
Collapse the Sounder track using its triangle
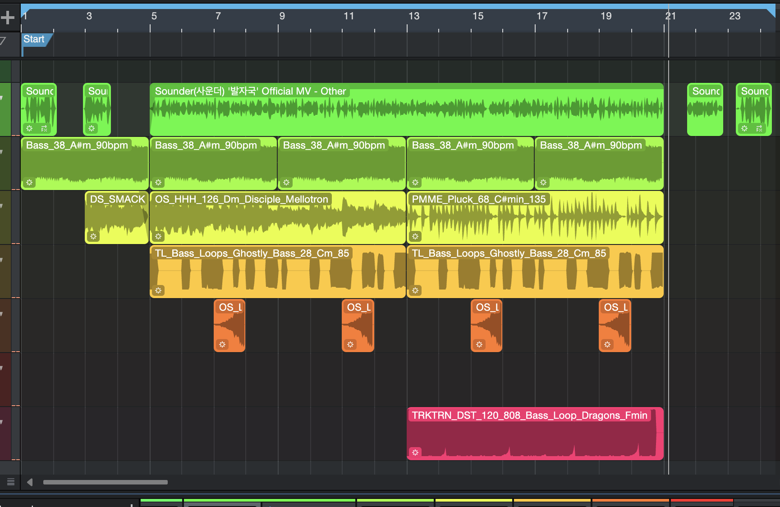[x=2, y=98]
